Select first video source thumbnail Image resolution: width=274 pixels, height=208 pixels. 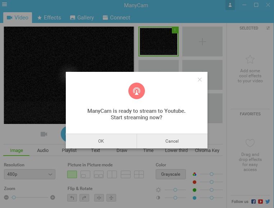tap(159, 41)
